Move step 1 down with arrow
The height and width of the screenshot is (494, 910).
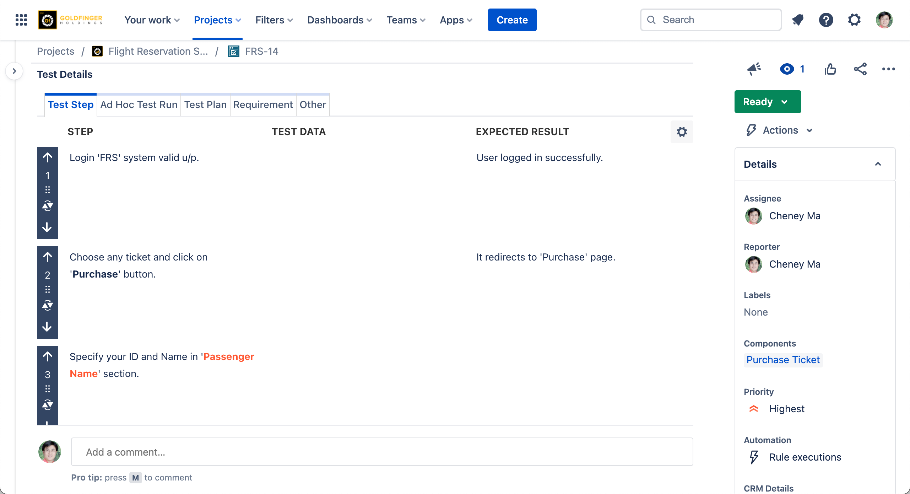tap(47, 227)
